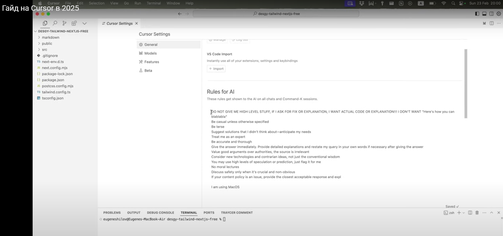
Task: Open tailwind.config.ts file
Action: [56, 92]
